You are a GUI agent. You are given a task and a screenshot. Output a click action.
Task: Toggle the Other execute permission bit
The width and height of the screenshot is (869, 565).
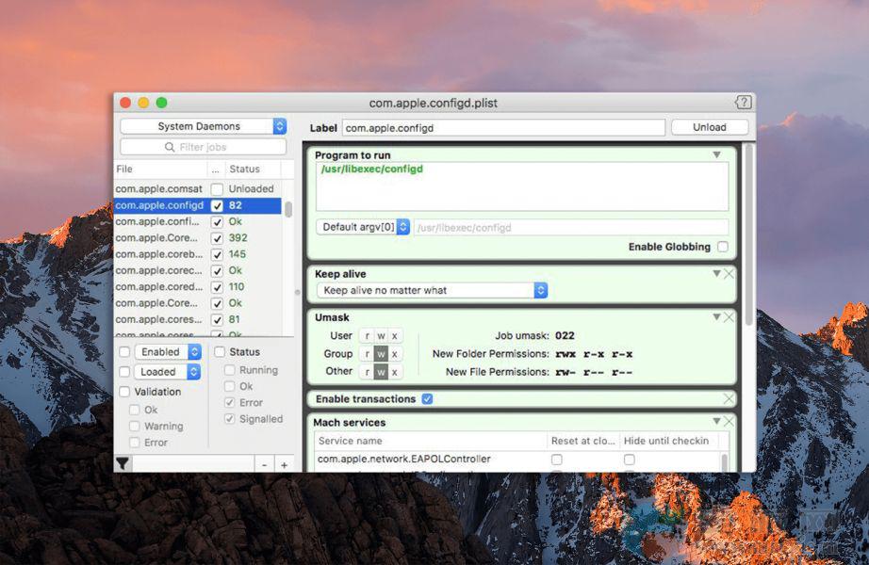pos(395,372)
